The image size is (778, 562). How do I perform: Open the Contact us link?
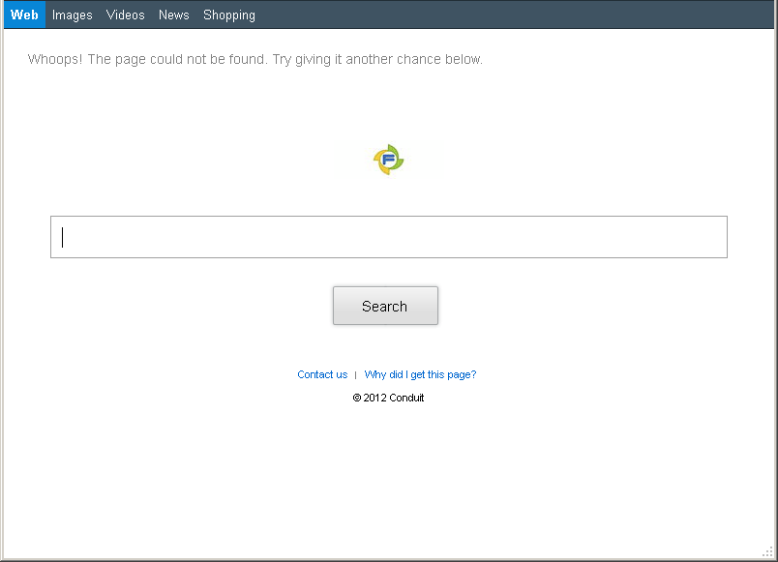point(322,374)
